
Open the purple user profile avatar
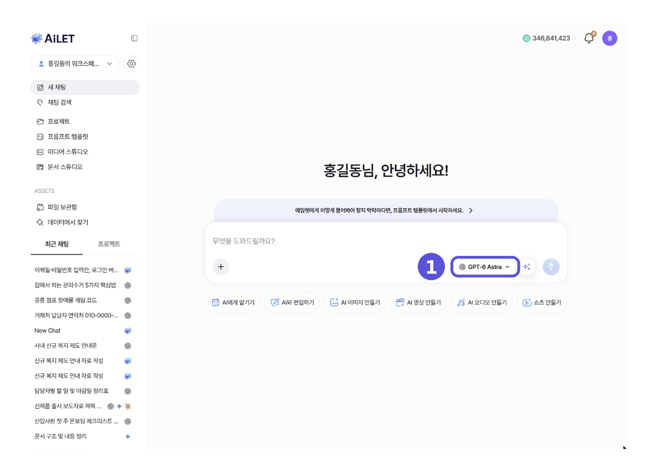pos(610,38)
